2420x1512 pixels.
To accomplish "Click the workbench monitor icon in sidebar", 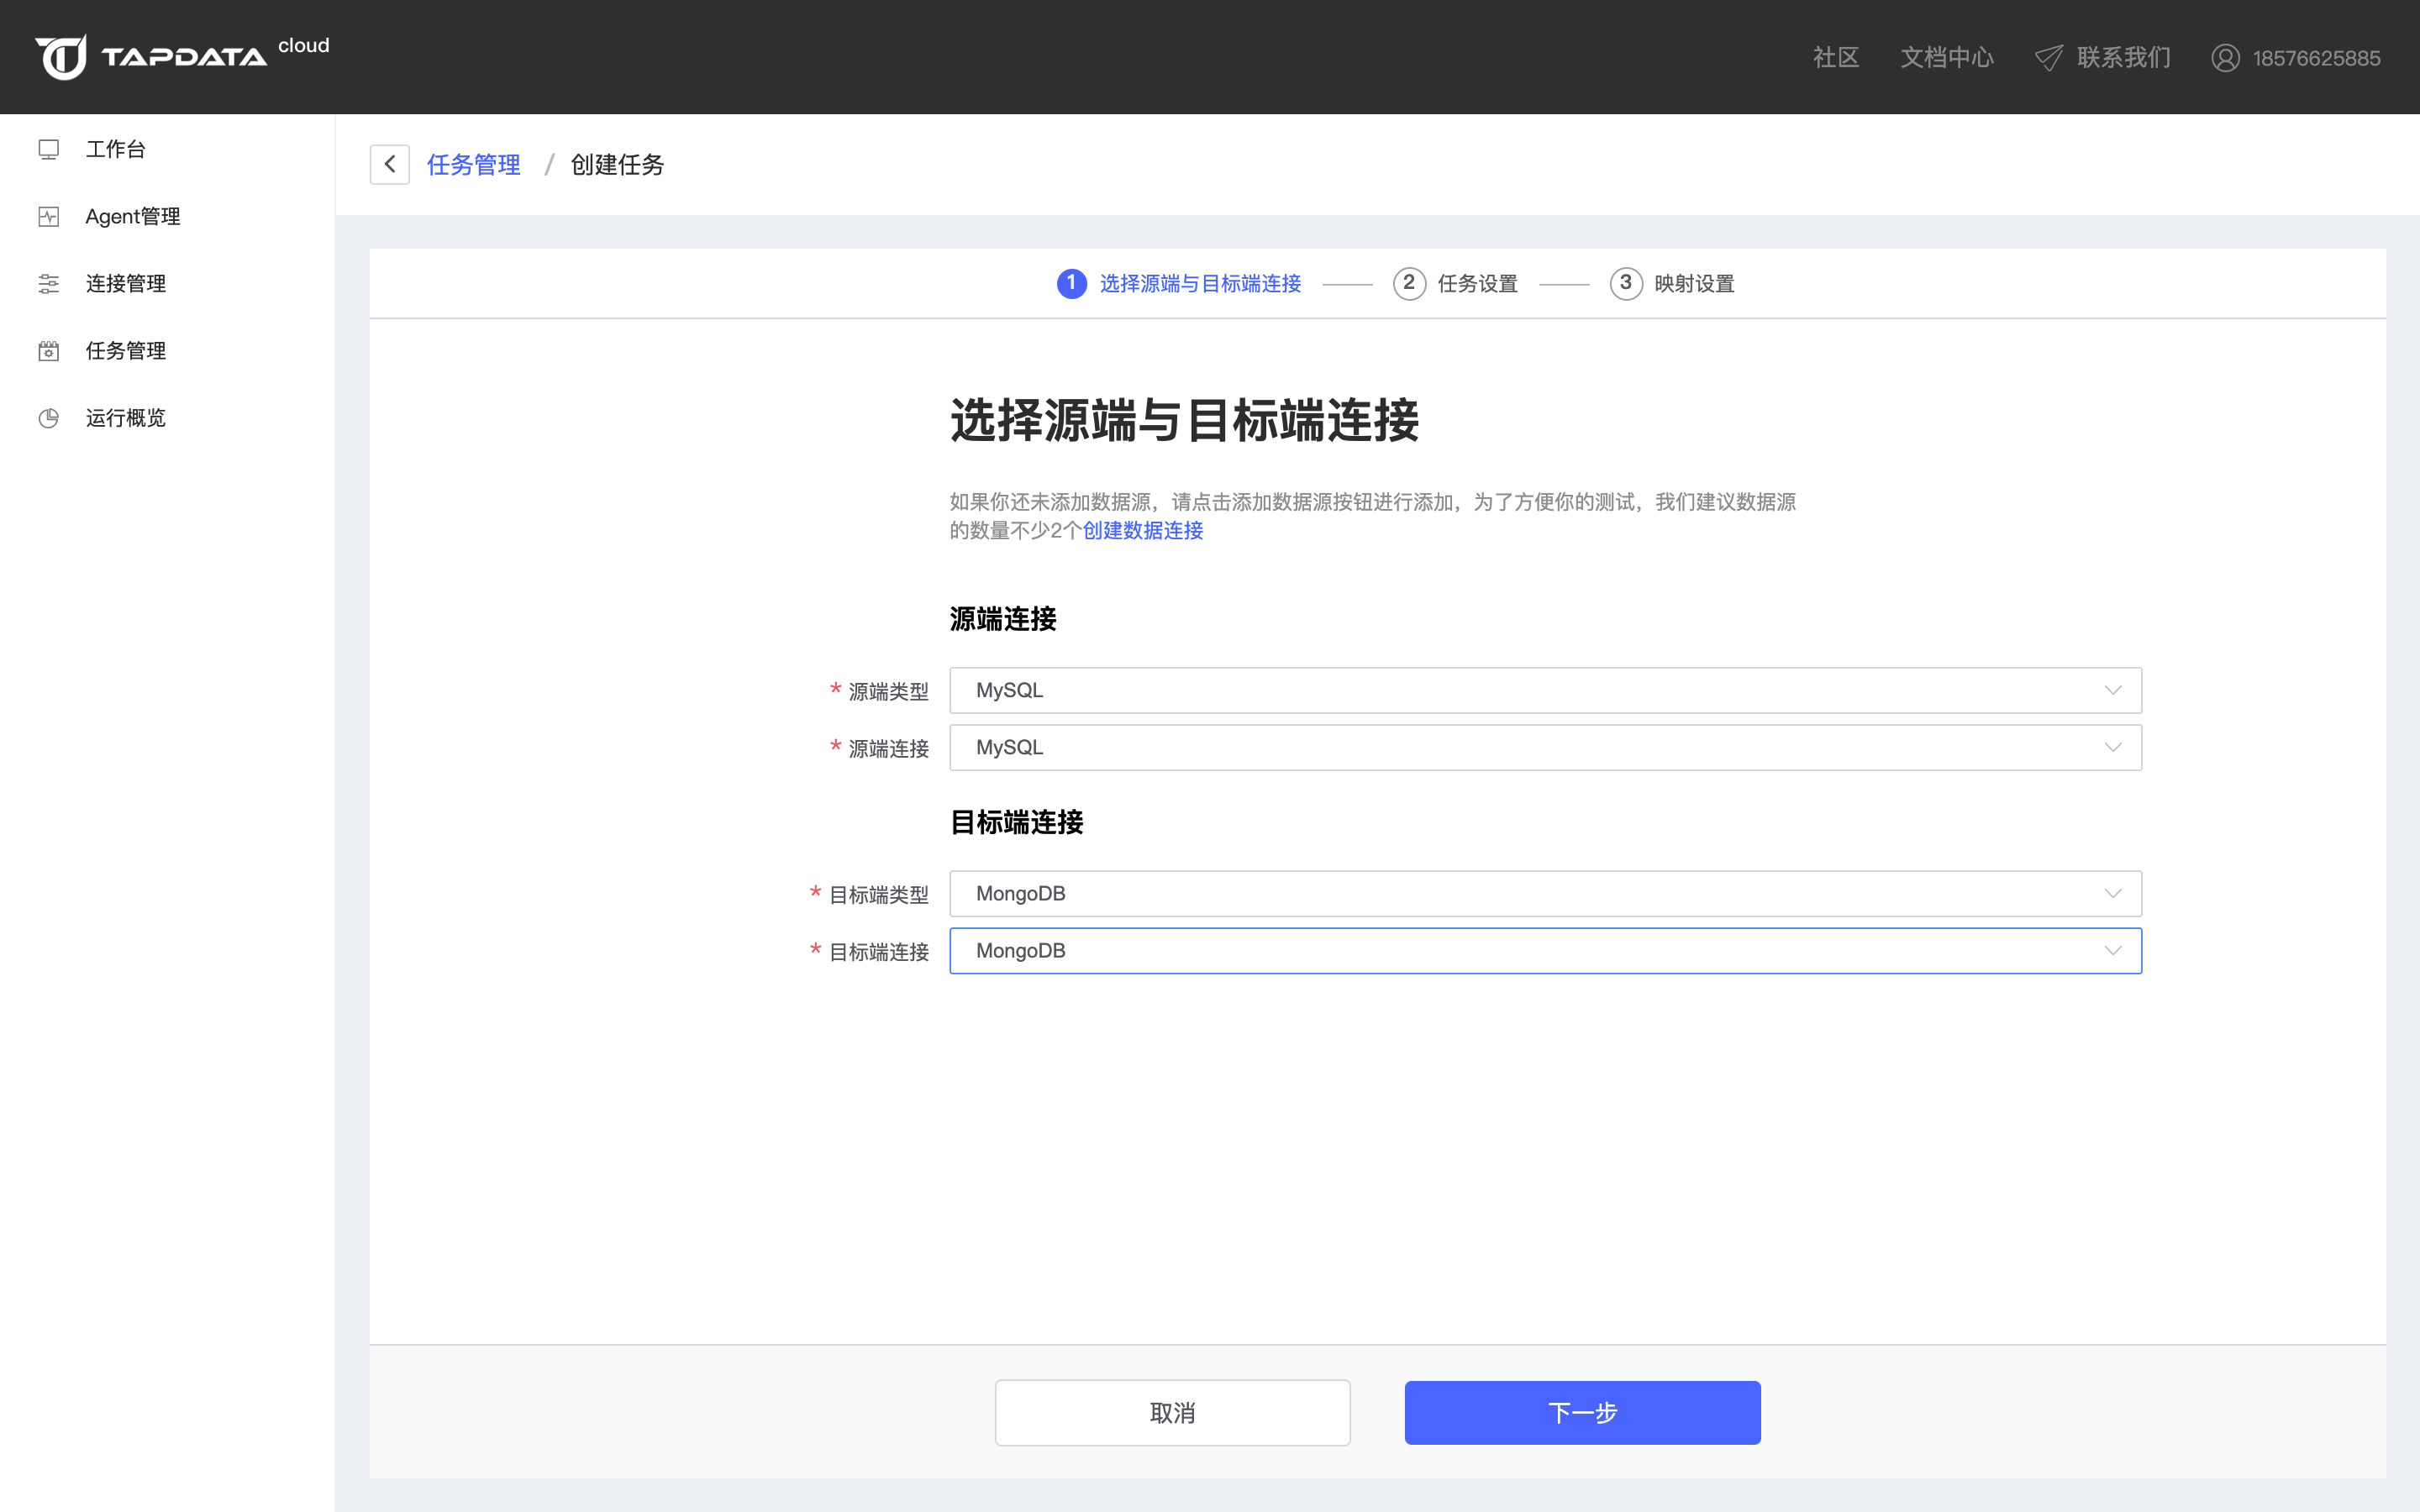I will pos(49,150).
